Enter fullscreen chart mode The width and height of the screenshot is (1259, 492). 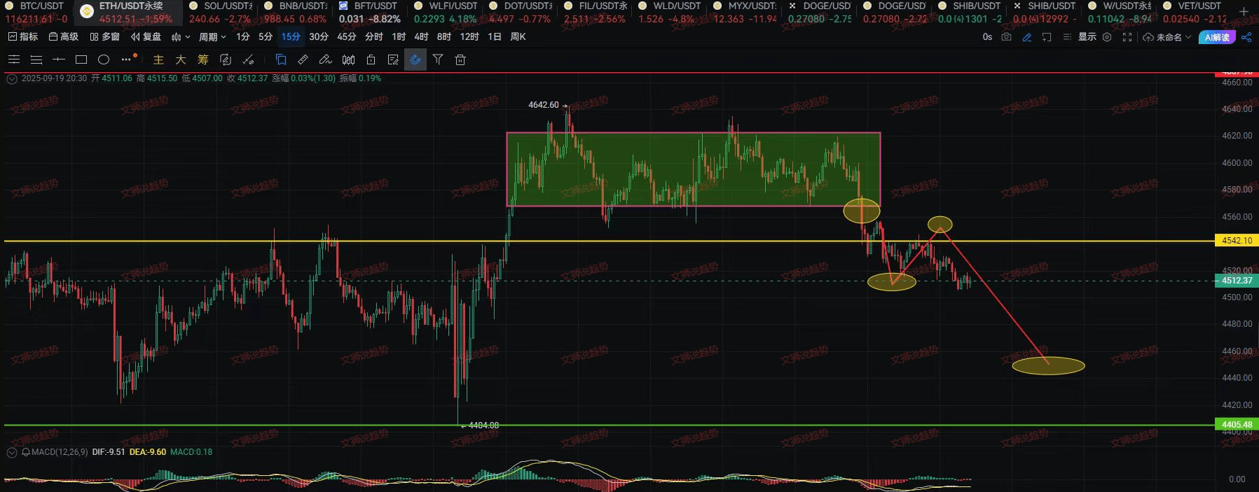tap(1127, 37)
